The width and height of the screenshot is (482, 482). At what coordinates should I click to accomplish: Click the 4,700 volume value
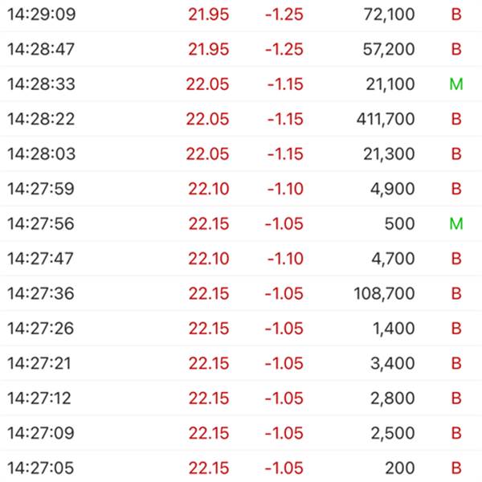click(x=394, y=259)
